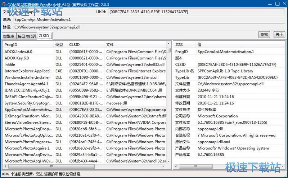The image size is (288, 178).
Task: Select the WindowsInstaller.Installer row
Action: [85, 77]
